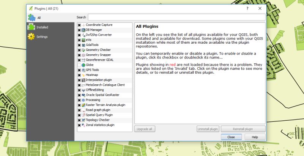Image resolution: width=304 pixels, height=156 pixels.
Task: Disable the Coordinate Capture checkbox
Action: [x=79, y=25]
